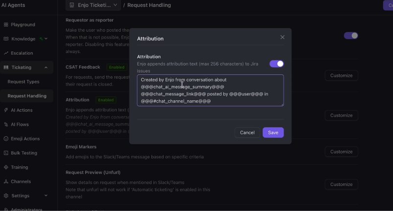The image size is (393, 211).
Task: Click Cancel in Attribution dialog
Action: 247,132
